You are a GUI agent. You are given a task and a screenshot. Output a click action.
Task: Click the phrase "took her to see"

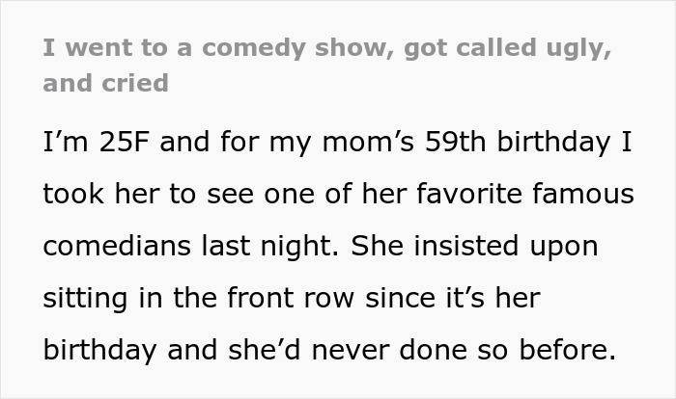tap(136, 194)
